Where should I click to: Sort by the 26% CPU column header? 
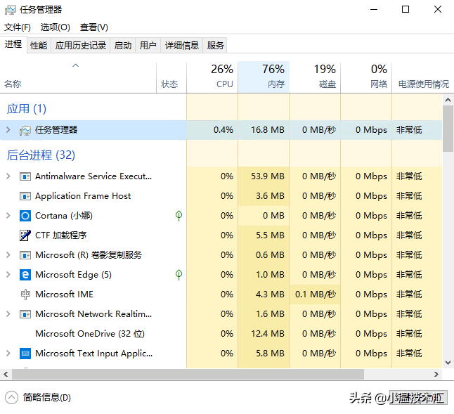pos(212,77)
